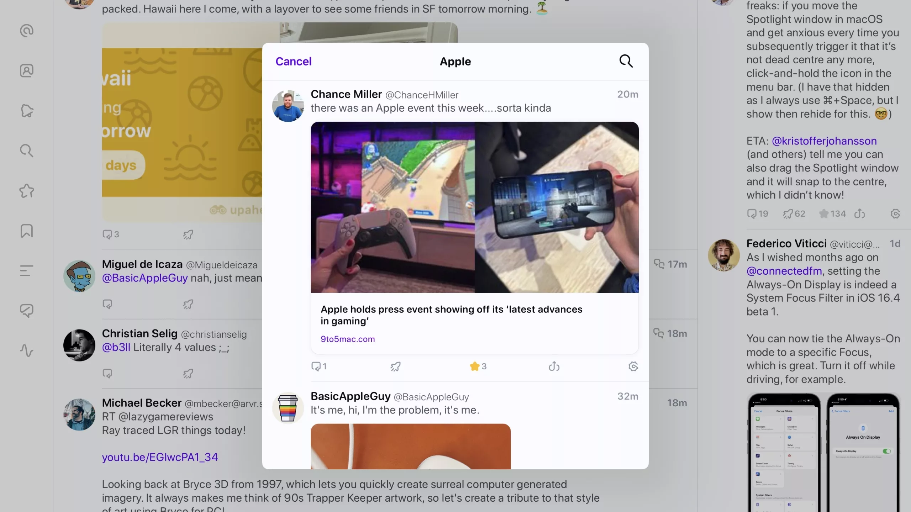Boost Christian Selig's post
This screenshot has width=911, height=512.
(x=188, y=374)
